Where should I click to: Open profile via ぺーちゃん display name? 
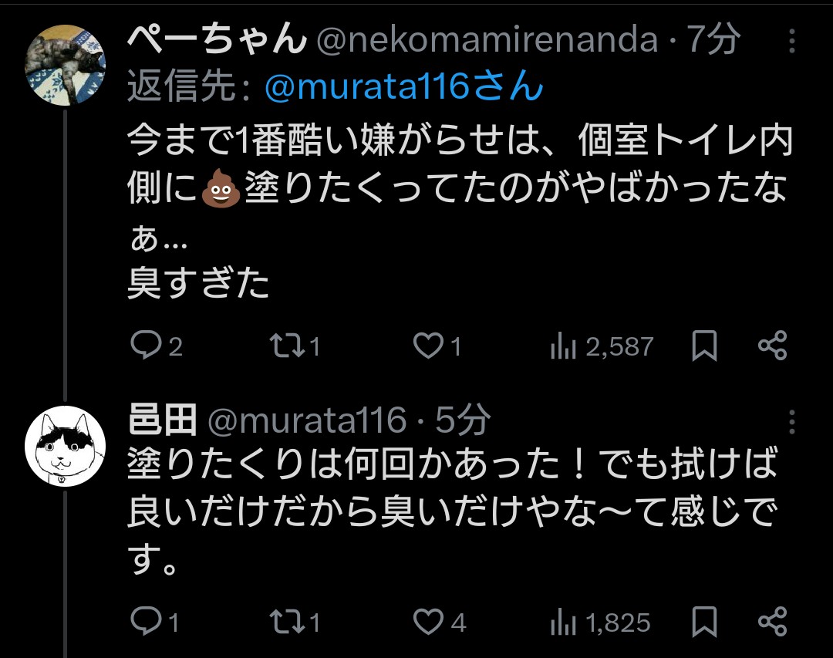point(215,40)
